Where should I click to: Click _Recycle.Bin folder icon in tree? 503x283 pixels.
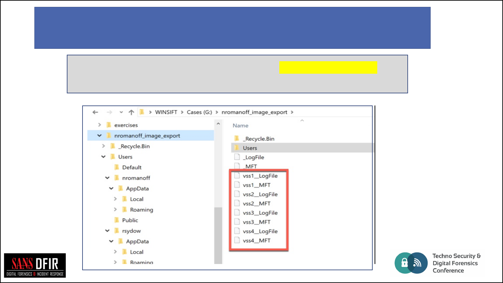pos(113,146)
